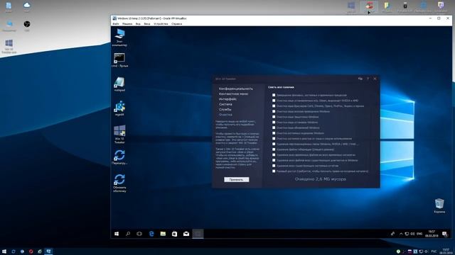The width and height of the screenshot is (455, 255).
Task: Open the notepad shortcut on VM desktop
Action: (119, 84)
